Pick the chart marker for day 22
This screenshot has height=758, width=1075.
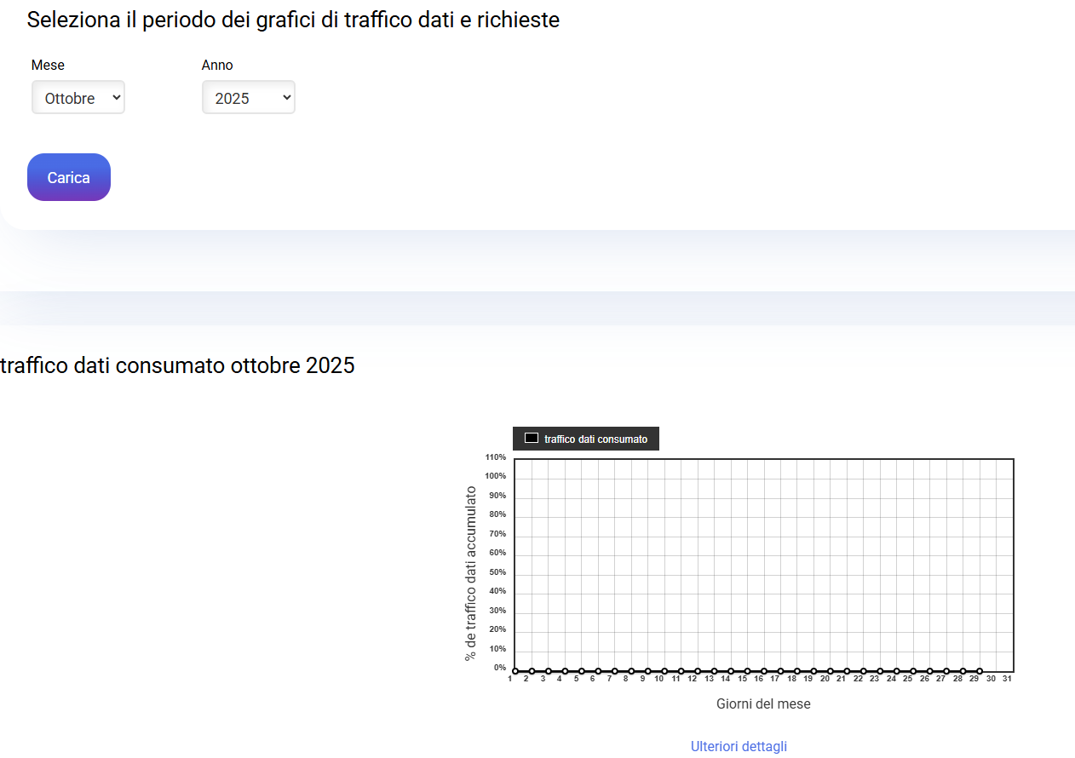(x=864, y=671)
